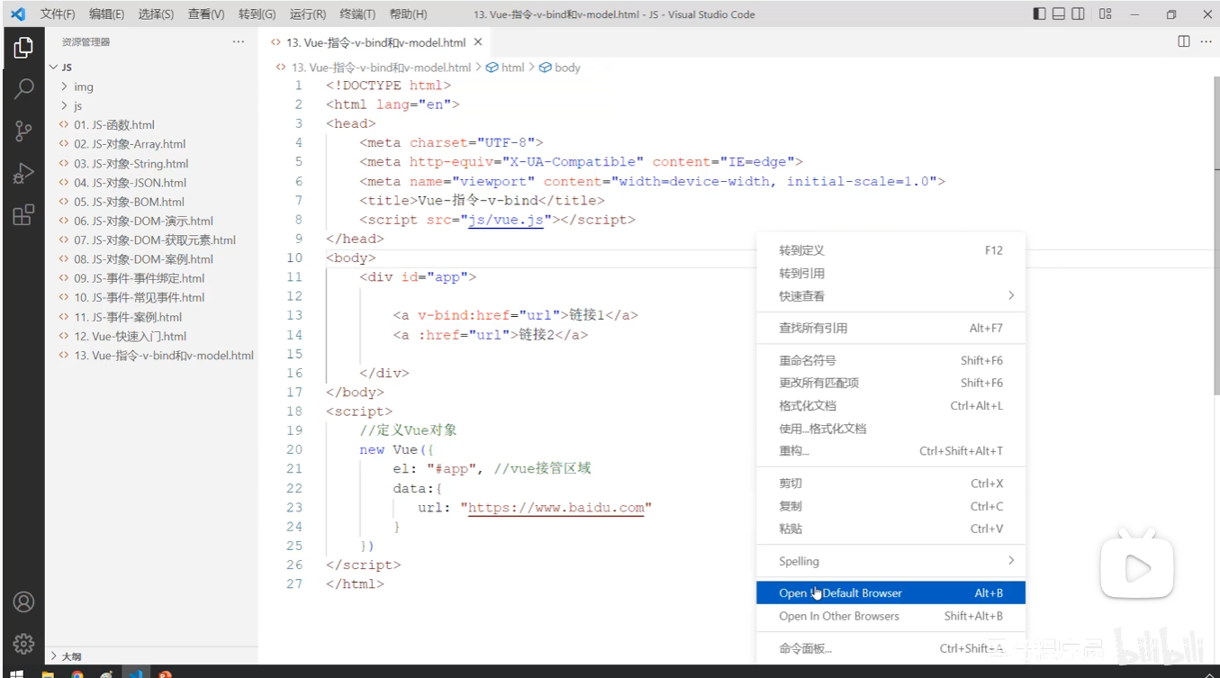Screen dimensions: 1220x678
Task: Toggle the bottom panel visibility
Action: (x=1059, y=14)
